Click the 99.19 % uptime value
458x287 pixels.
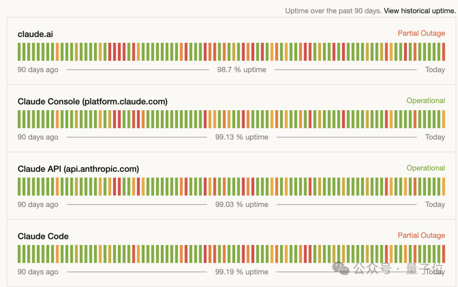[x=242, y=272]
